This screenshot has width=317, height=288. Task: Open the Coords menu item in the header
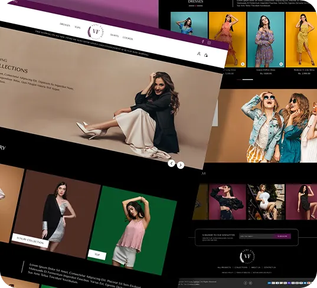pyautogui.click(x=128, y=38)
